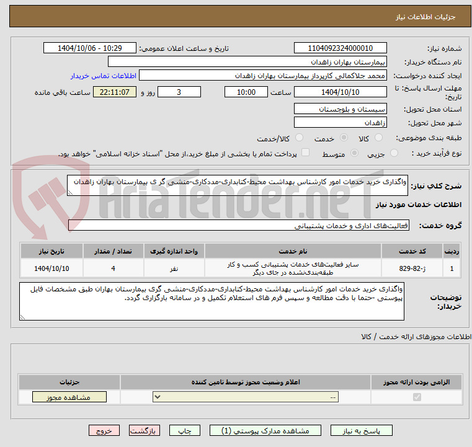
Task: Click the service name cell سایر فعالیت‌های خدمات
Action: click(293, 268)
